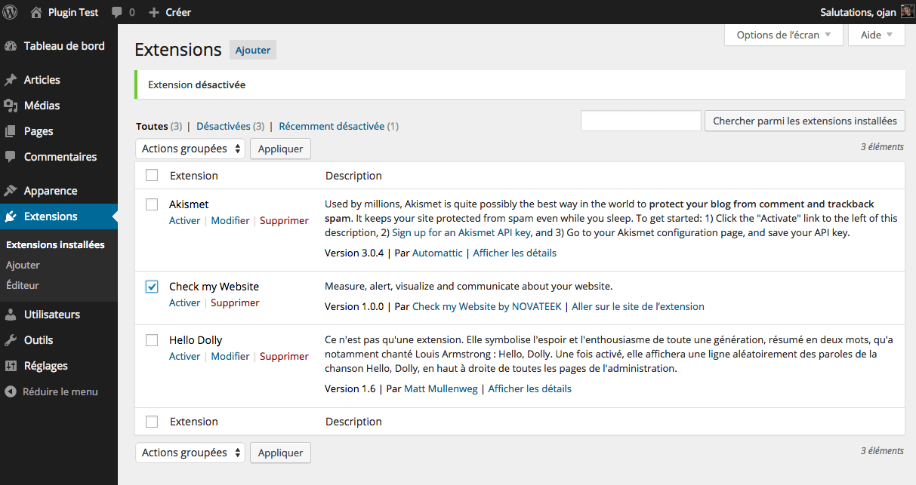Expand Options de l'écran panel
Viewport: 916px width, 485px height.
[x=783, y=35]
